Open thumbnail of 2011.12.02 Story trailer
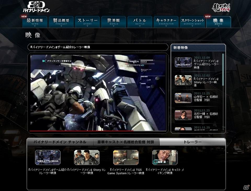 click(x=183, y=80)
